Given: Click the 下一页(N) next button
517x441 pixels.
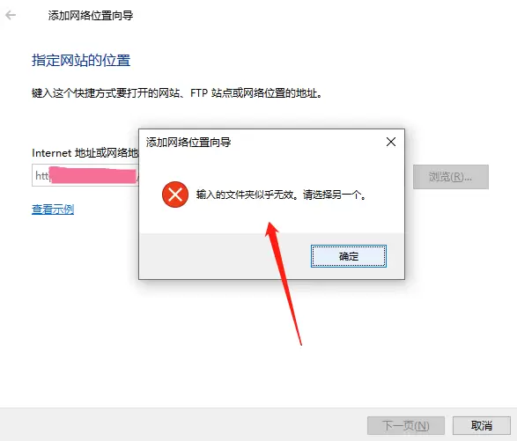Looking at the screenshot, I should pos(406,425).
